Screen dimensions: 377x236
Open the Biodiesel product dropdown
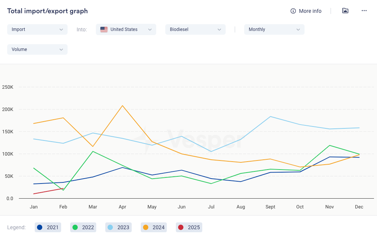point(195,29)
